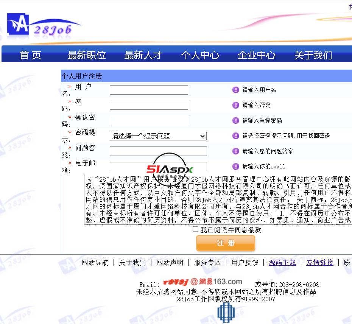Click 用户反馈 in the footer
Image resolution: width=352 pixels, height=324 pixels.
245,262
